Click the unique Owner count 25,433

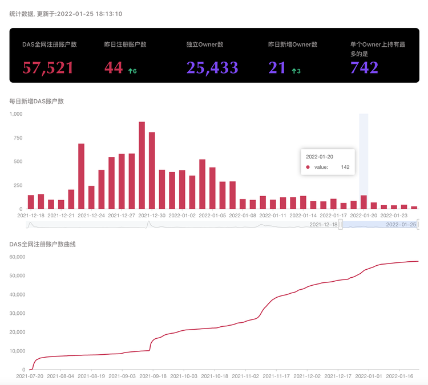click(212, 68)
